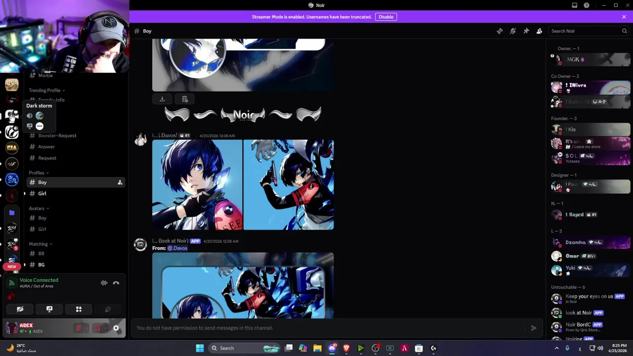Click the download icon under image
The image size is (633, 356).
tap(162, 99)
